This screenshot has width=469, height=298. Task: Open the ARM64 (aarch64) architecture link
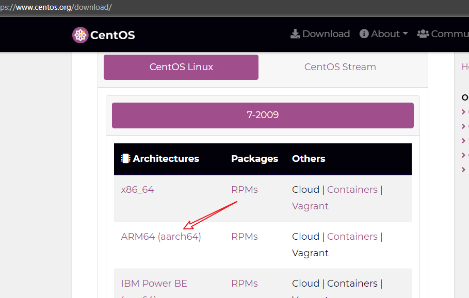point(161,237)
